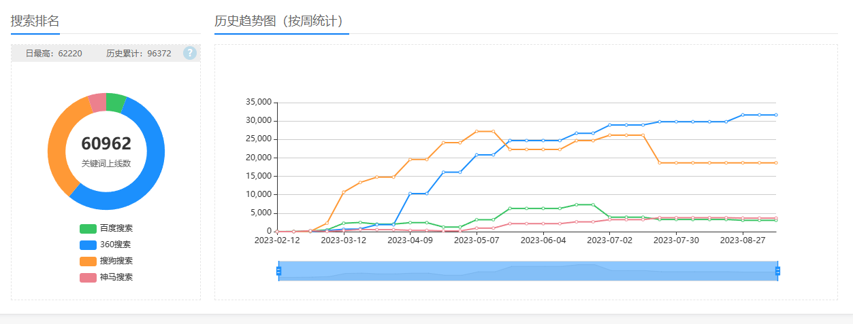
Task: Toggle 神马搜索 legend entry
Action: click(106, 277)
